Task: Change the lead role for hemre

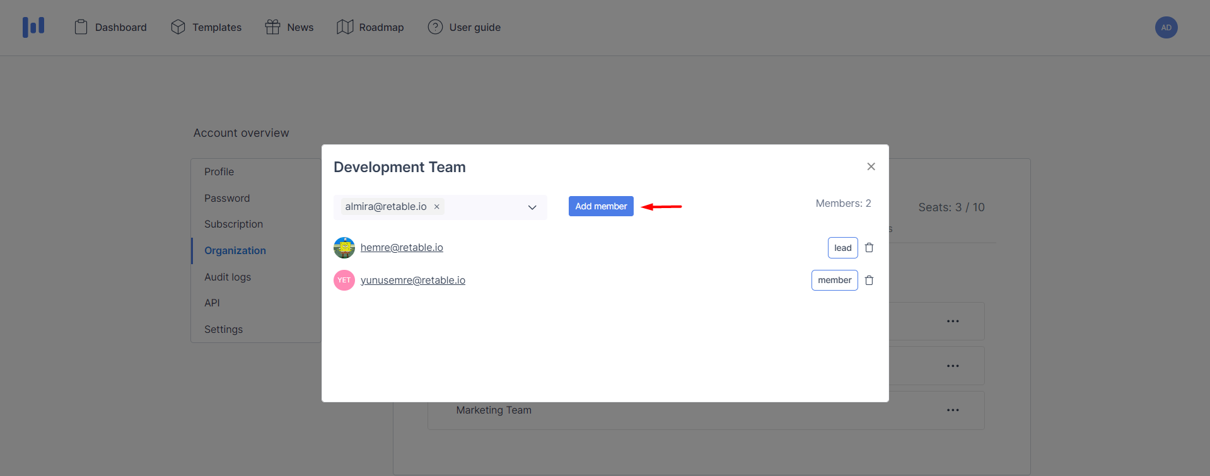Action: click(x=842, y=248)
